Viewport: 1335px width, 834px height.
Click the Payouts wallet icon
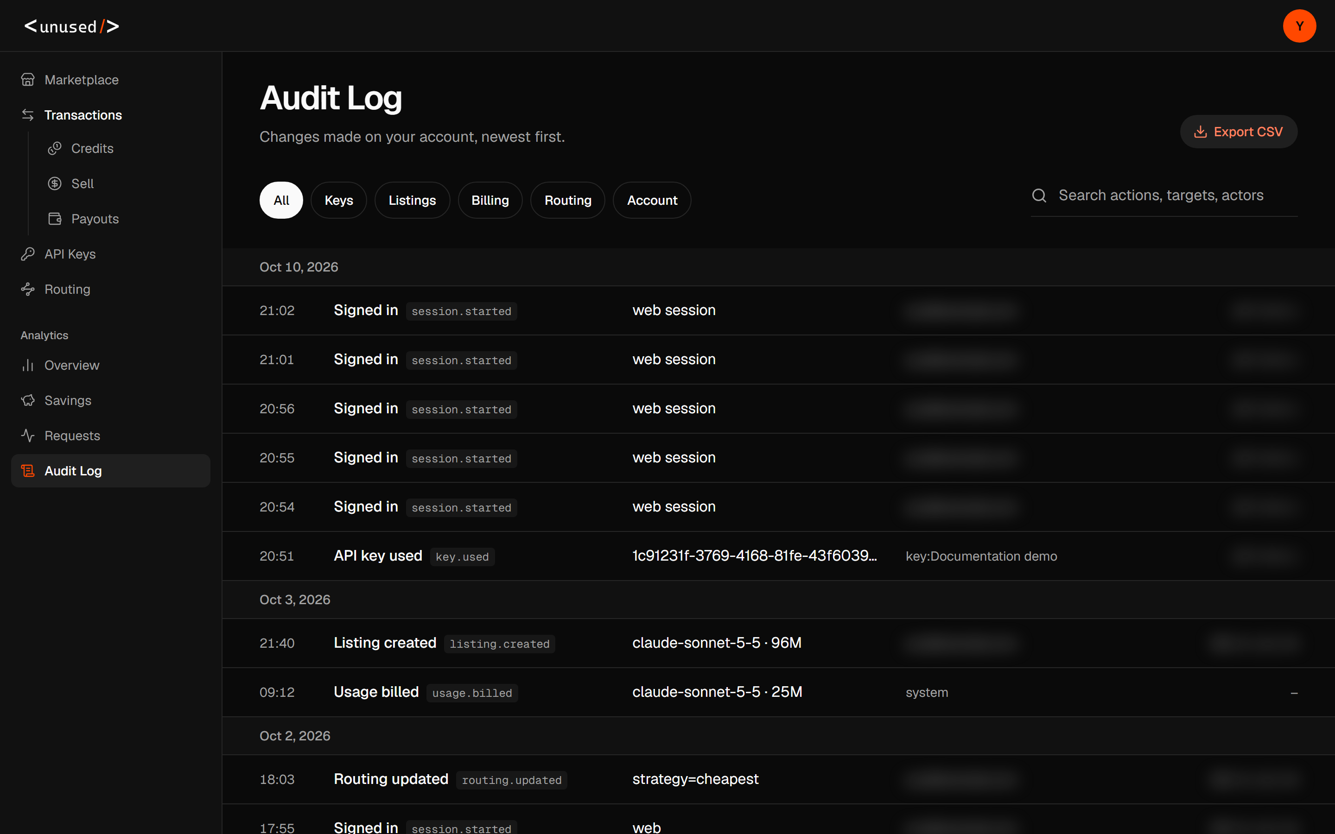[55, 219]
